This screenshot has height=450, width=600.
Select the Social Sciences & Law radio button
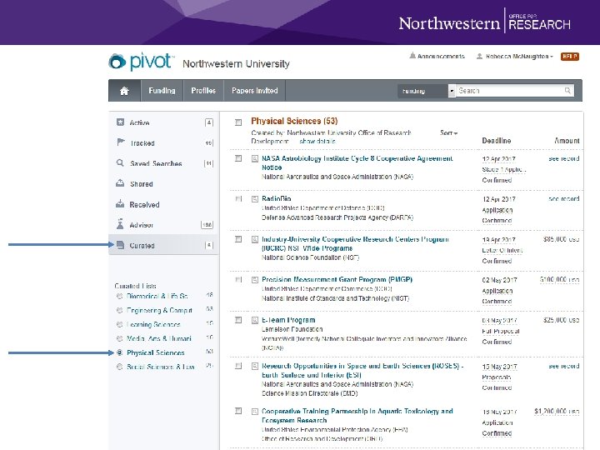(120, 367)
